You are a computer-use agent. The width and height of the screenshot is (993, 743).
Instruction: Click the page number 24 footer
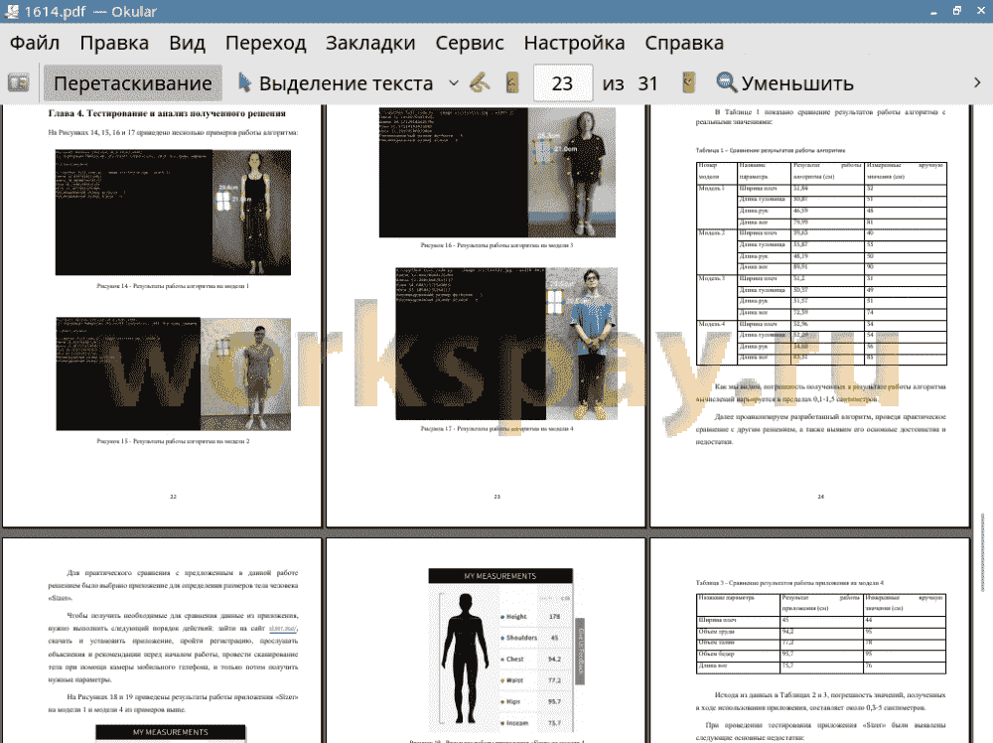click(x=821, y=497)
